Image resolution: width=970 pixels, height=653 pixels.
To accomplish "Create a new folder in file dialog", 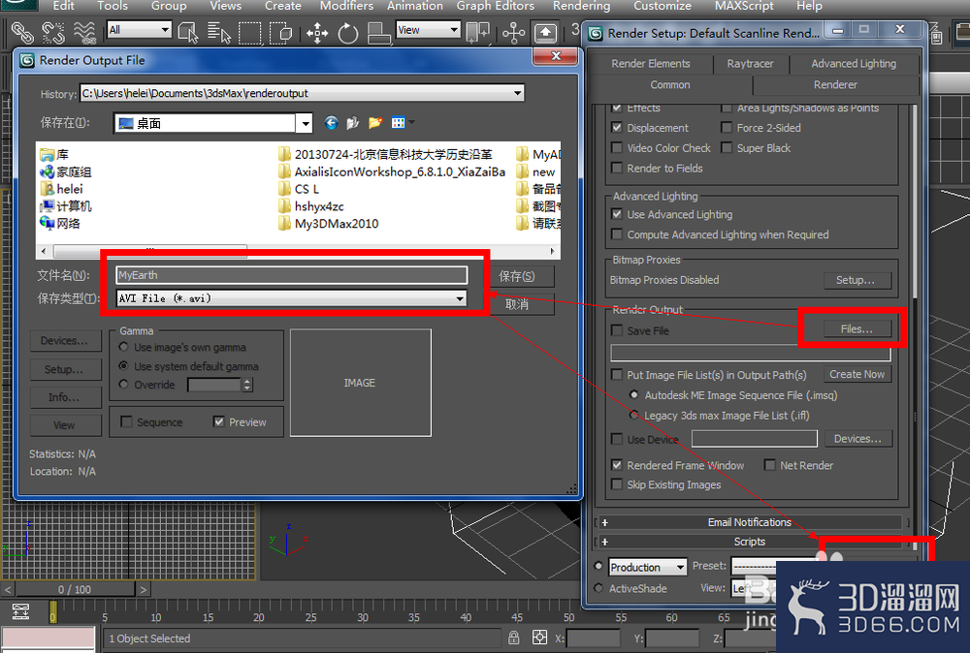I will pyautogui.click(x=374, y=123).
